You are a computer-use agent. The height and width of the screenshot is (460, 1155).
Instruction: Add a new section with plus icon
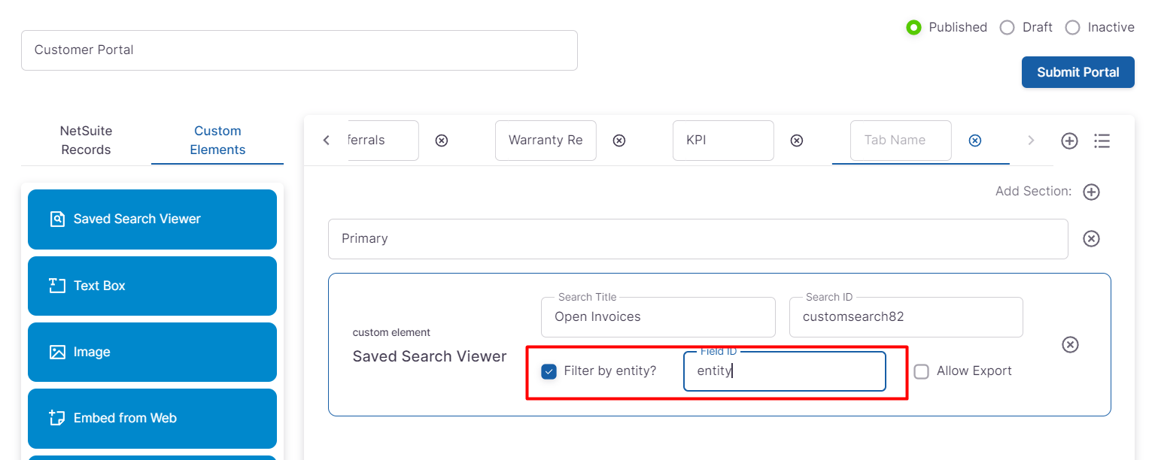pyautogui.click(x=1091, y=192)
